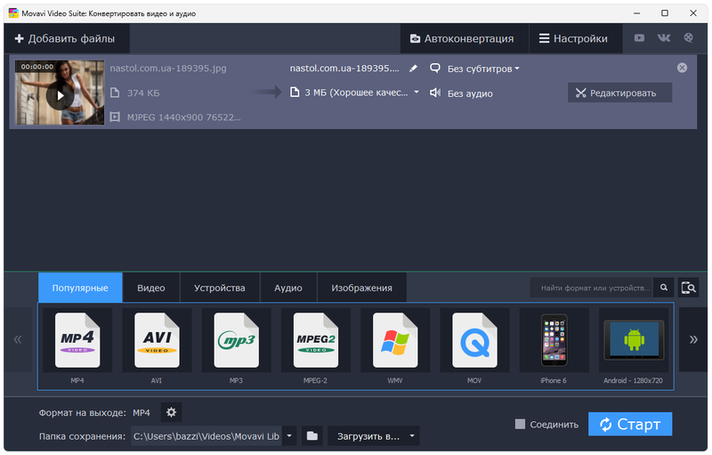Browse the save folder using folder icon
Screen dimensions: 712x455
pyautogui.click(x=311, y=436)
